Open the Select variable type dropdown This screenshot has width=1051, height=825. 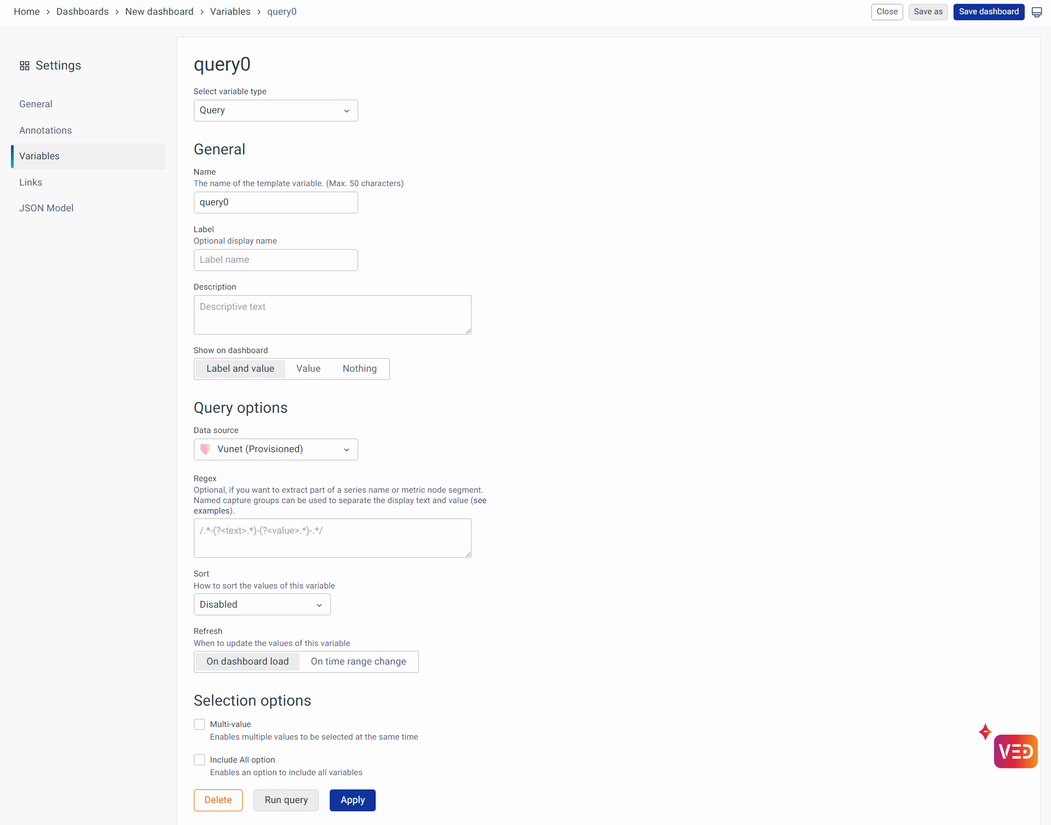(x=275, y=111)
